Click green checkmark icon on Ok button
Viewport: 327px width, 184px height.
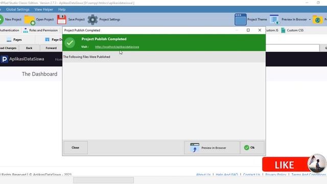[x=246, y=148]
